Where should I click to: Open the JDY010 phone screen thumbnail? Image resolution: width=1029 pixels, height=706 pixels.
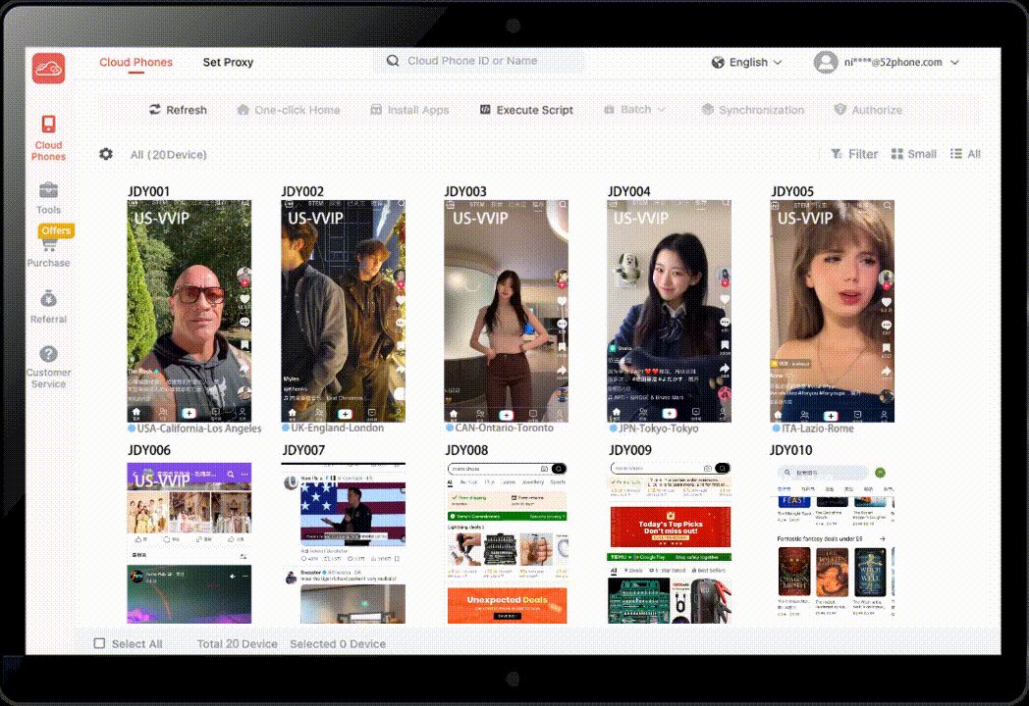(832, 543)
